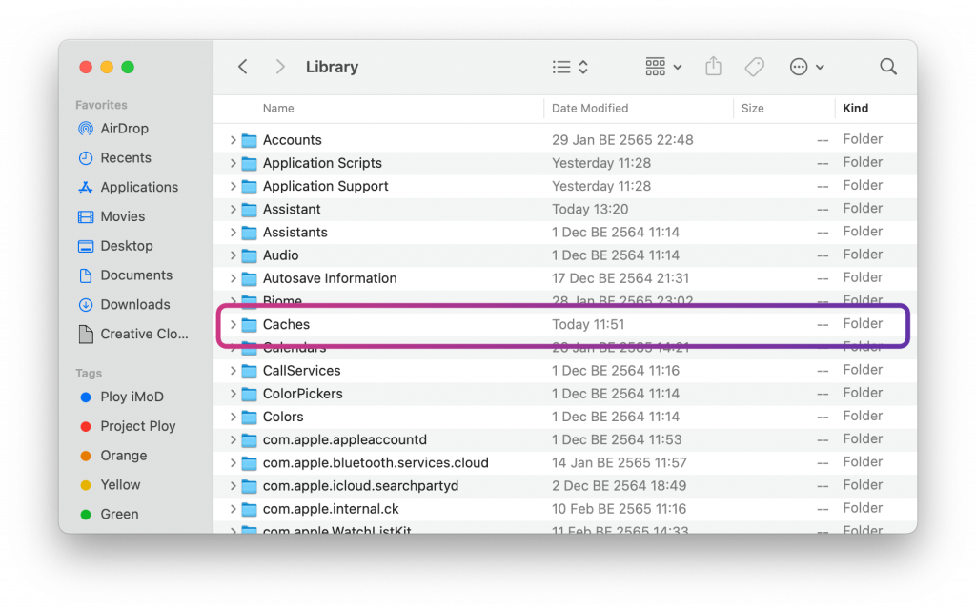Select the Green tag in sidebar
976x611 pixels.
(119, 515)
